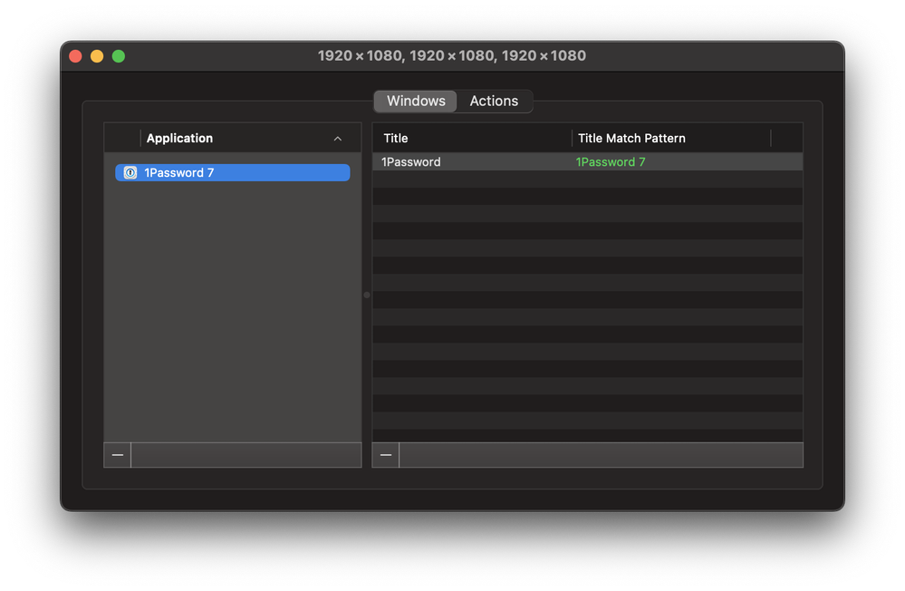Close the window using the red button
The width and height of the screenshot is (905, 591).
(75, 56)
